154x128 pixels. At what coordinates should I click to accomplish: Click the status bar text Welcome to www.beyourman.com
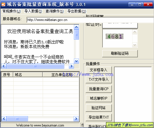40,125
